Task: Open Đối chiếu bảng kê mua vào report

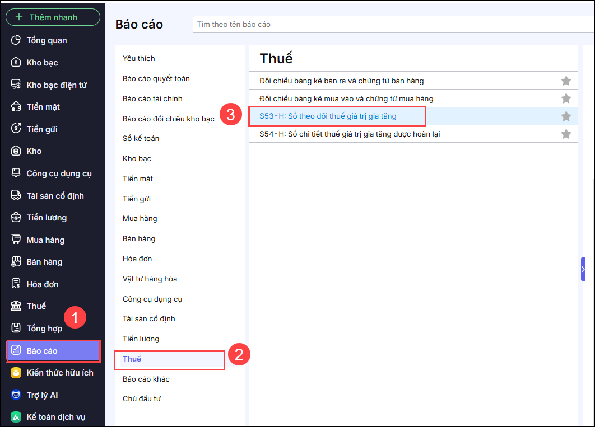Action: [x=346, y=98]
